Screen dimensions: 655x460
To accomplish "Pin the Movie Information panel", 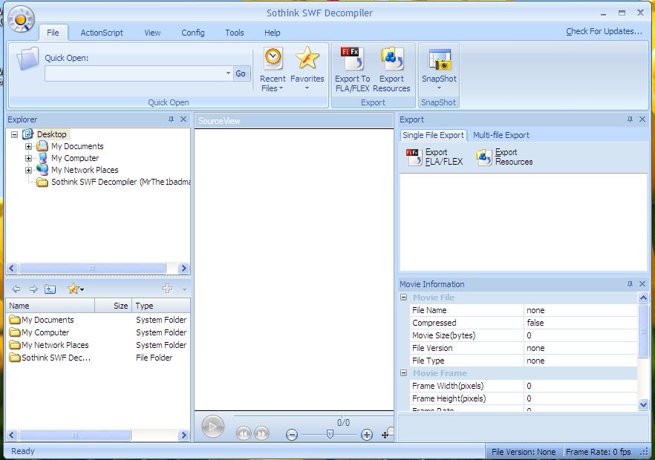I will tap(630, 284).
